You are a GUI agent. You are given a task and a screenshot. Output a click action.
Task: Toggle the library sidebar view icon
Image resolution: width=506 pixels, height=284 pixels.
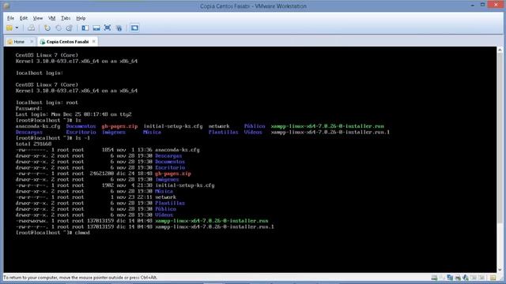pyautogui.click(x=85, y=28)
